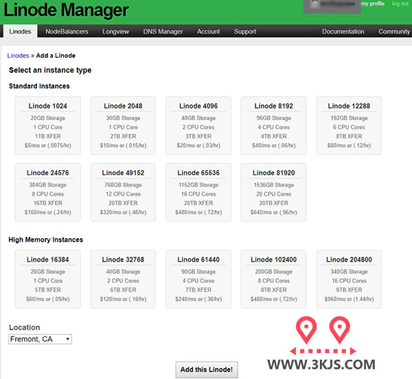Screen dimensions: 412x379
Task: Click the 1152GB Storage text
Action: point(198,185)
